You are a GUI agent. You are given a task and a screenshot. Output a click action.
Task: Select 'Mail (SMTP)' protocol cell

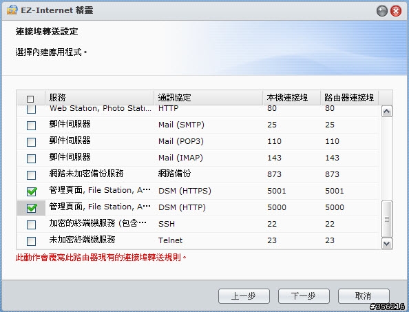click(x=181, y=125)
